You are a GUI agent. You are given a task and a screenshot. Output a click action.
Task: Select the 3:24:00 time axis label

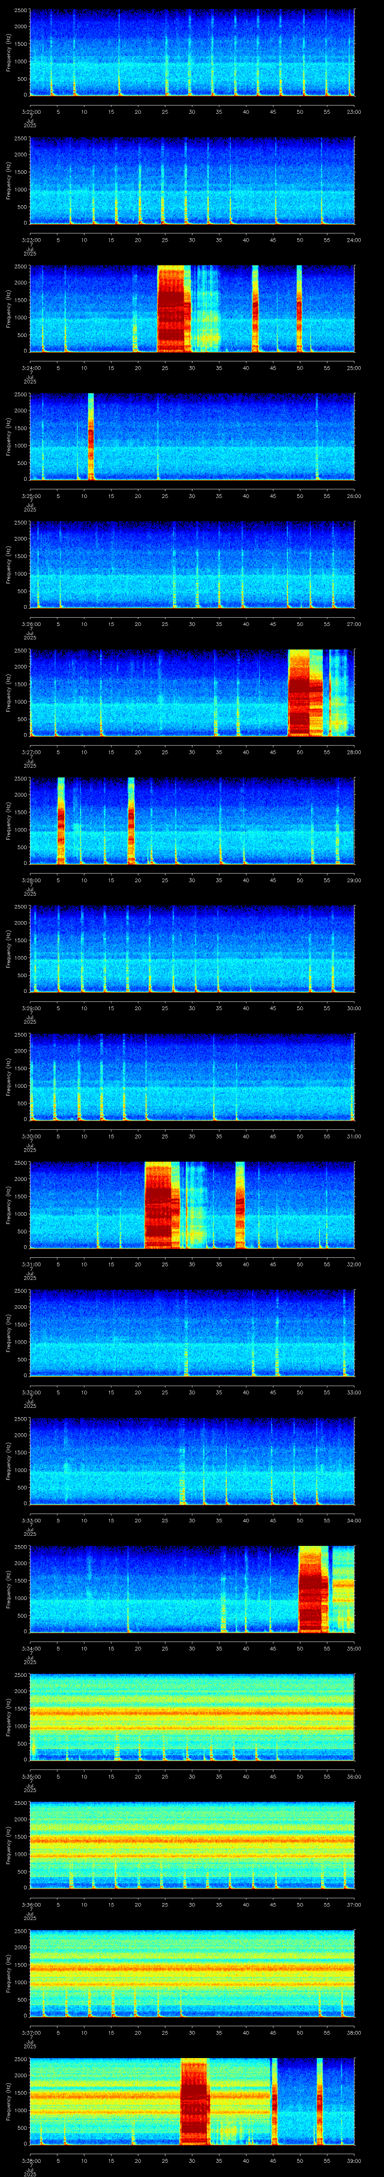30,368
